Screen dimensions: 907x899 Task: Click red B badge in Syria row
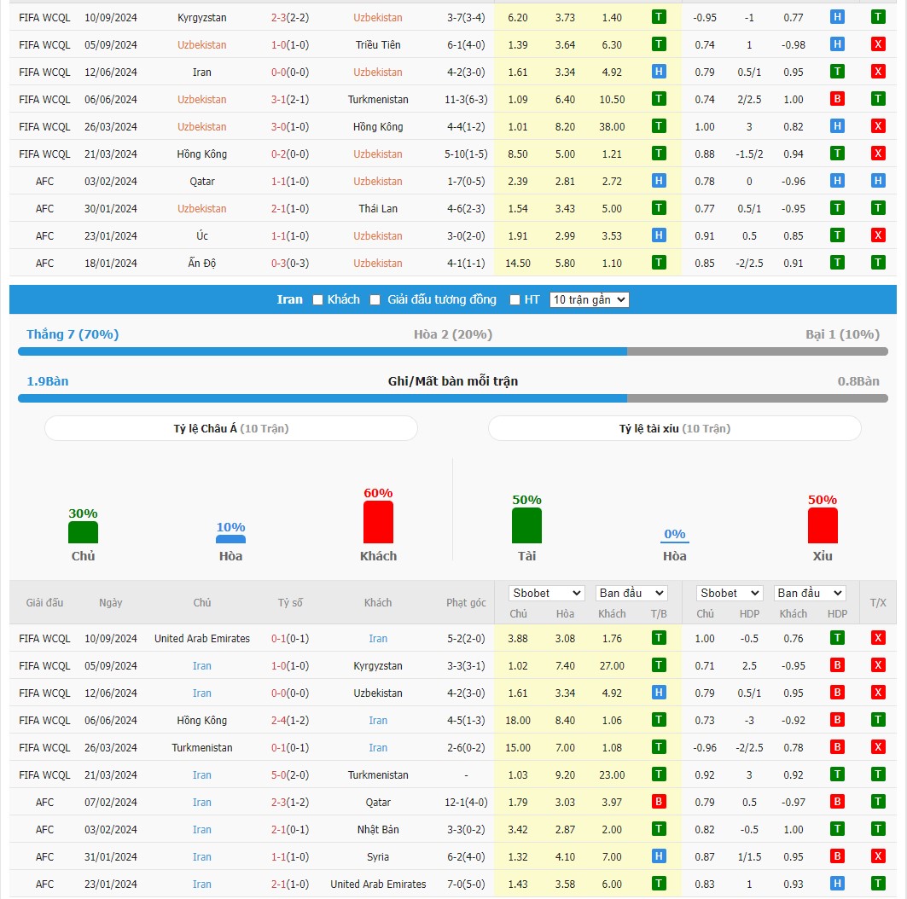837,857
